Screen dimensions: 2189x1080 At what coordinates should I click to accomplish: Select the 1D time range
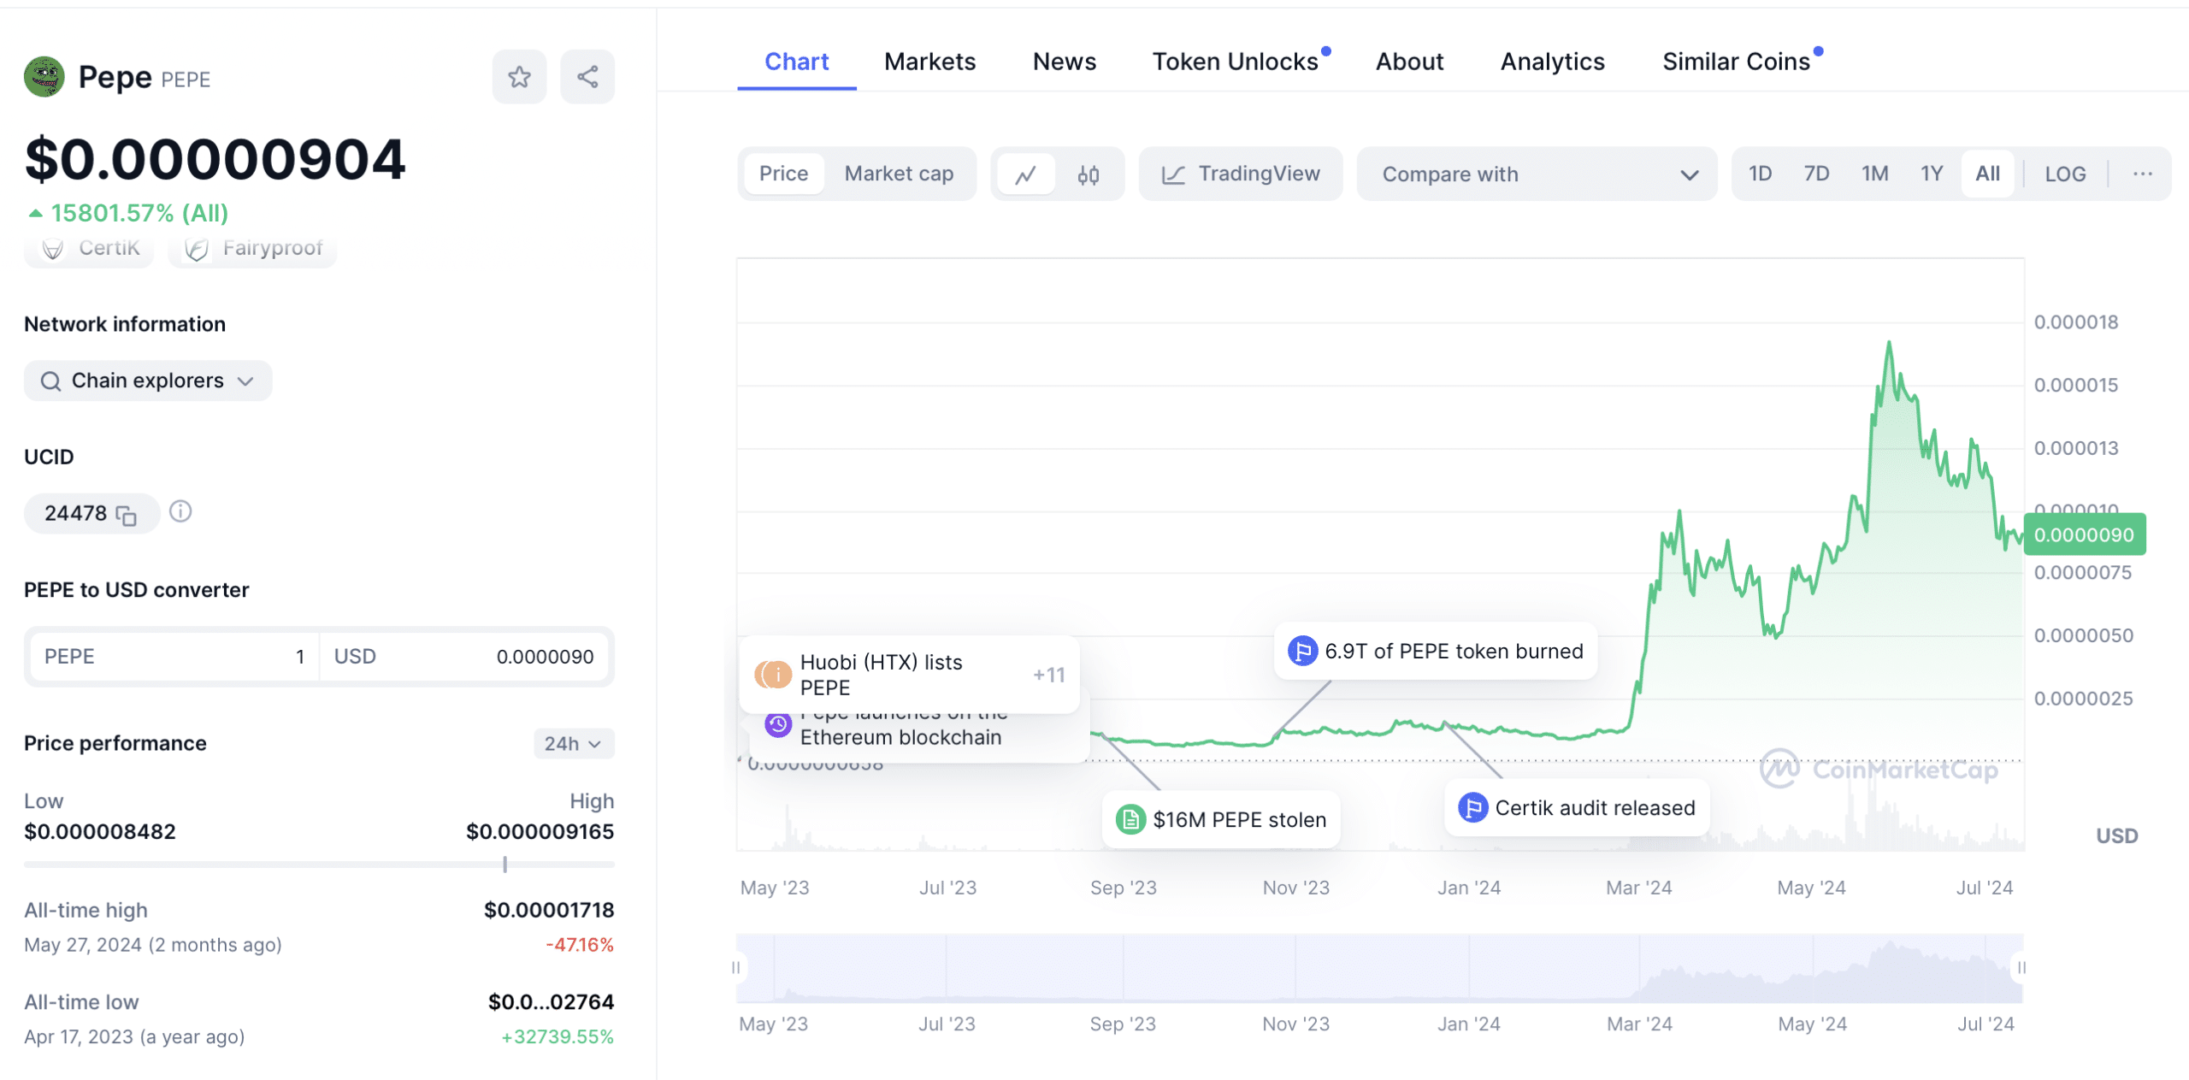(1760, 174)
